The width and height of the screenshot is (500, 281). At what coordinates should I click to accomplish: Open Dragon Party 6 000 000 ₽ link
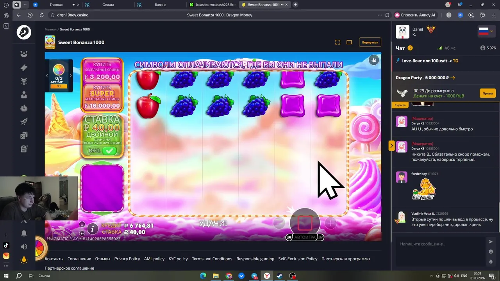(x=425, y=78)
